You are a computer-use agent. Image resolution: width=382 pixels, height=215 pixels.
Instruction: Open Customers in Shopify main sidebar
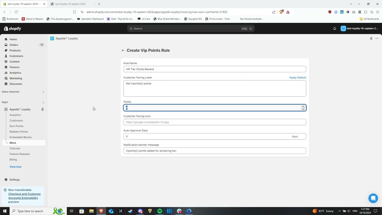(x=16, y=56)
